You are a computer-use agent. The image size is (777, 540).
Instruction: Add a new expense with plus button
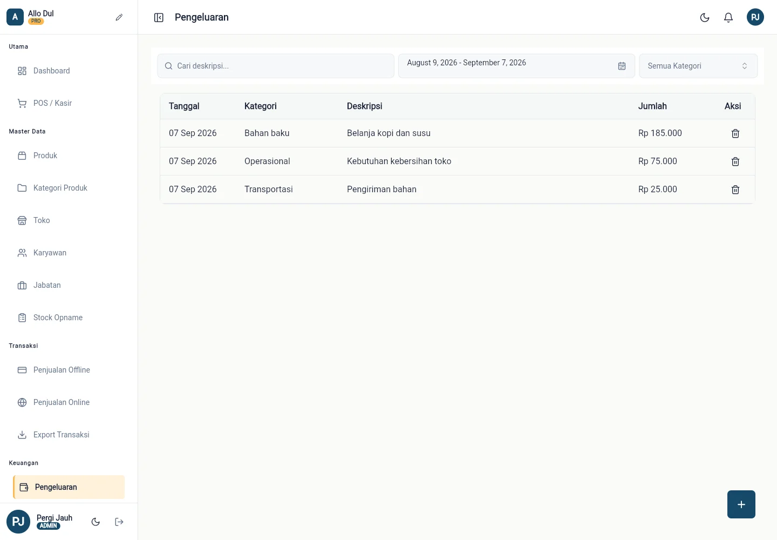(x=741, y=504)
